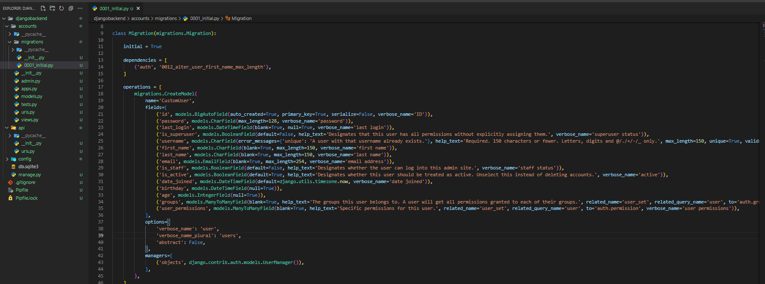The height and width of the screenshot is (284, 765).
Task: Collapse the accounts folder
Action: (x=7, y=26)
